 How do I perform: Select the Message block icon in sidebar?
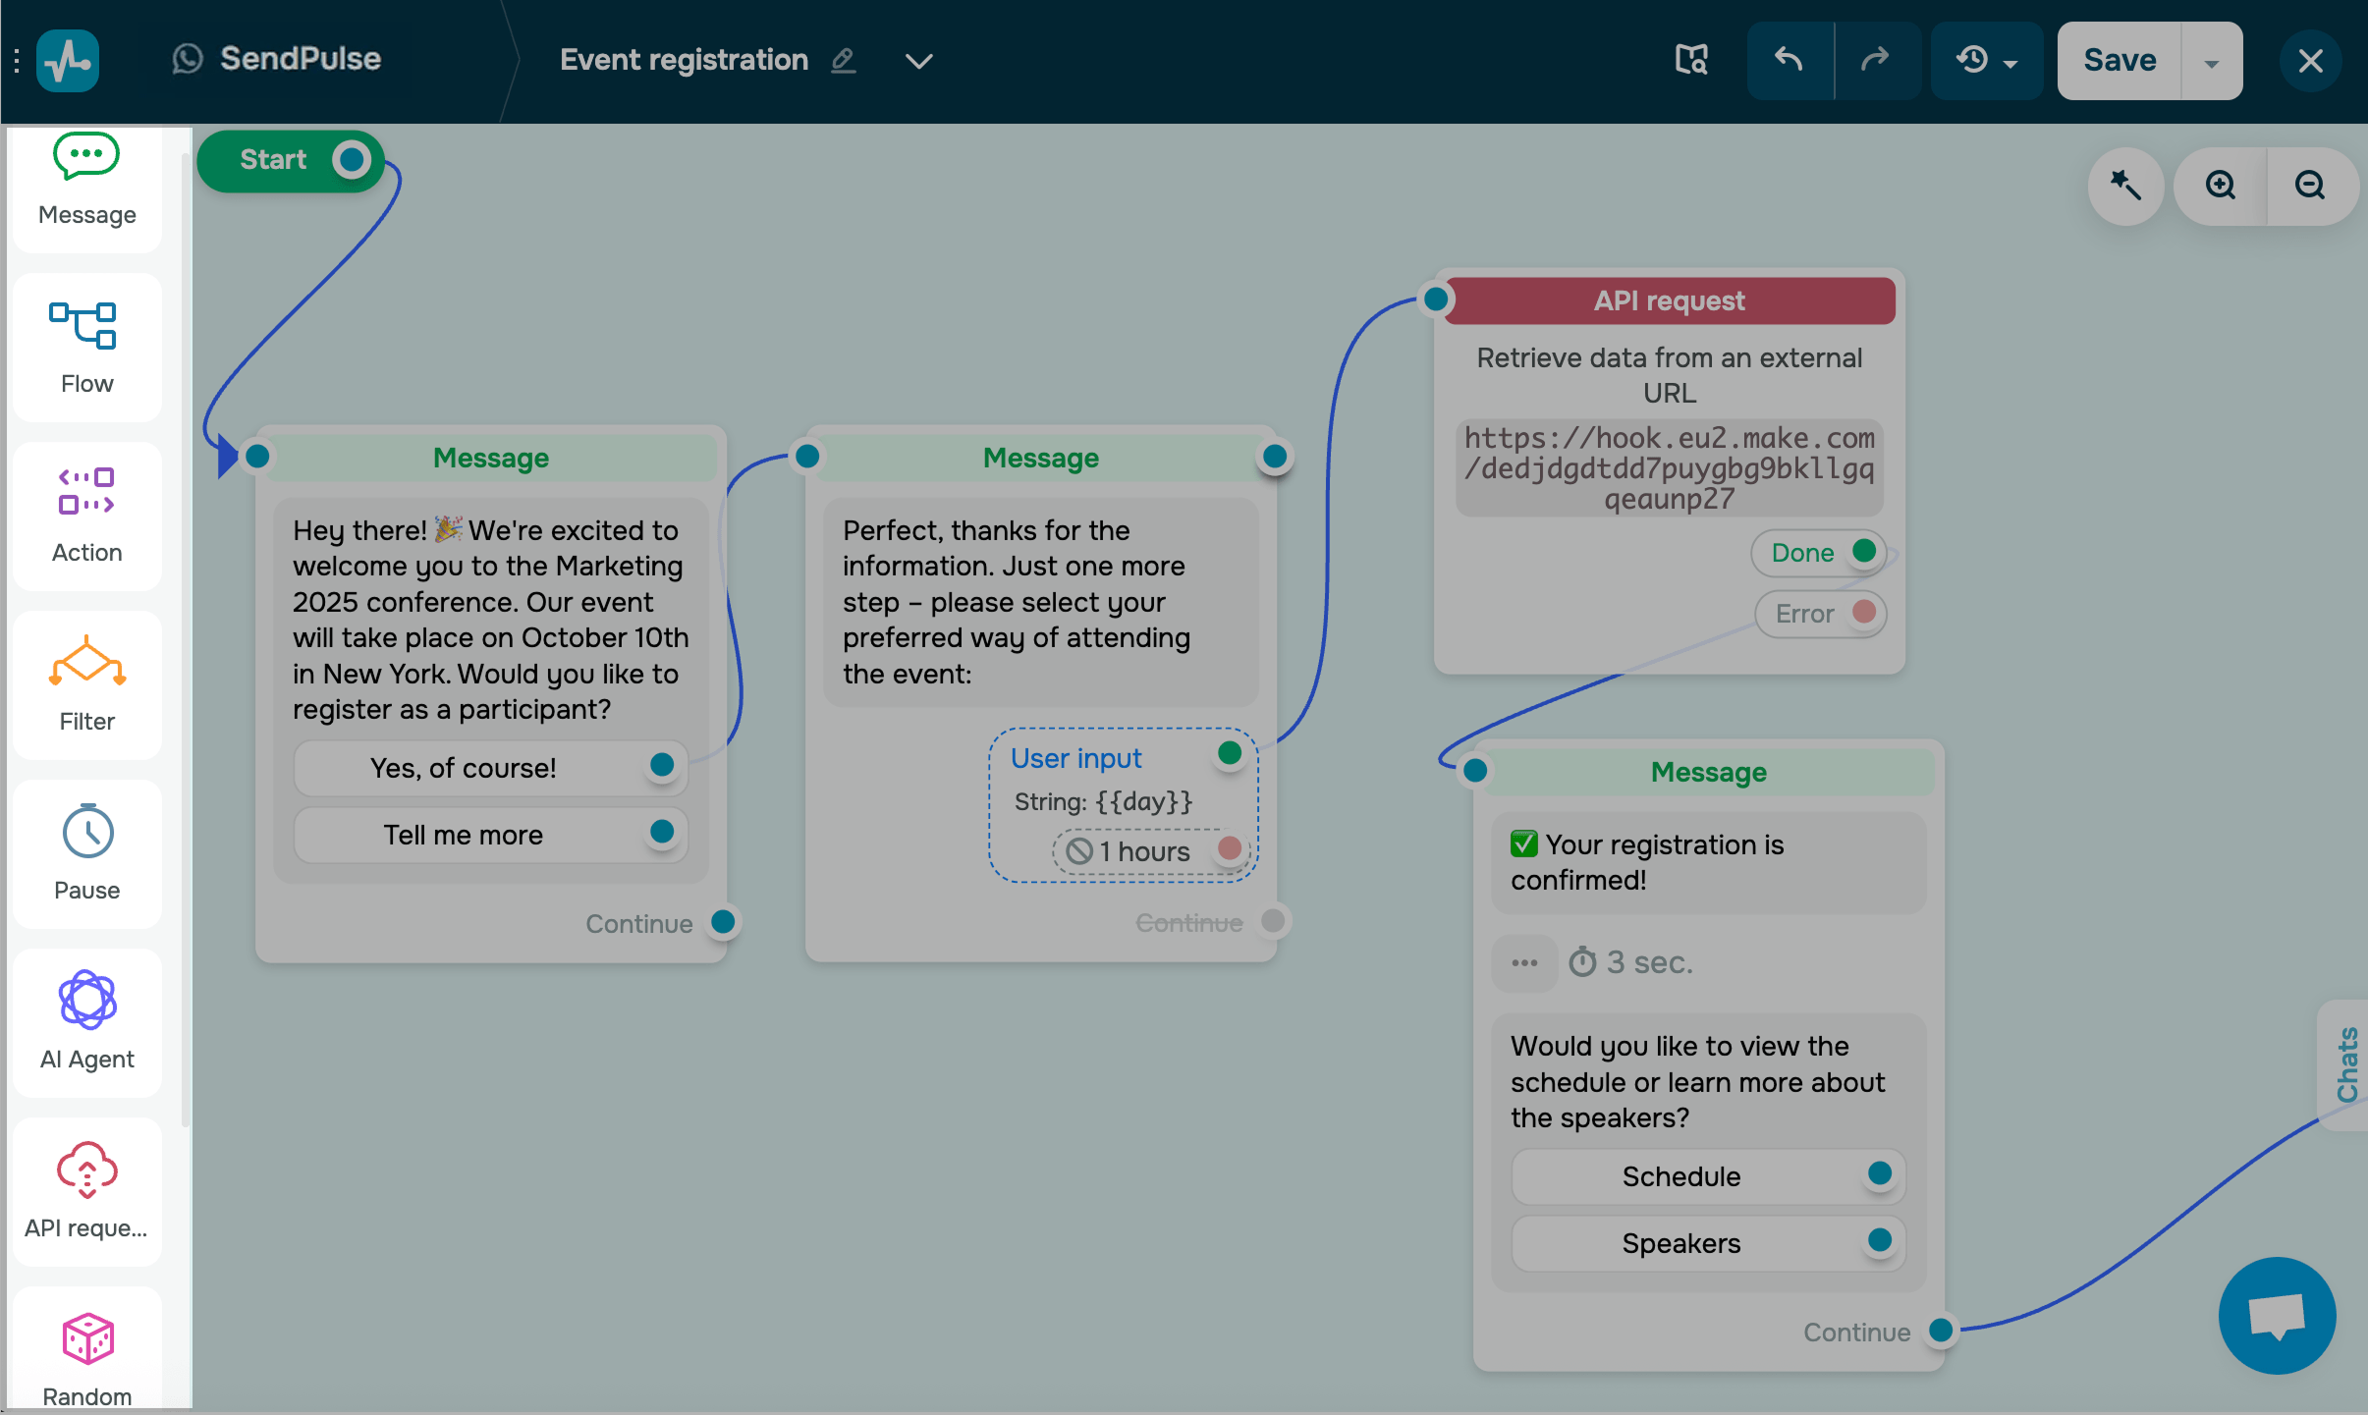click(86, 157)
